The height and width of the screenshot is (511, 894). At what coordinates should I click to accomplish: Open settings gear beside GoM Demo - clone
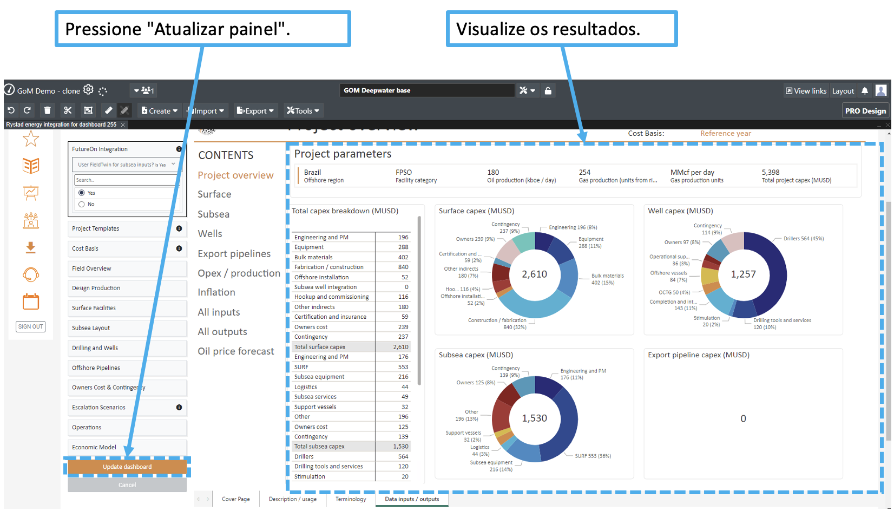coord(88,90)
